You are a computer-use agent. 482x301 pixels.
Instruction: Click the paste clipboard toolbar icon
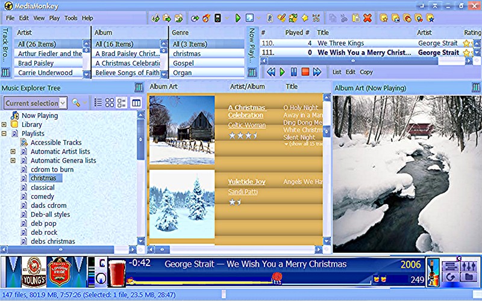click(356, 18)
